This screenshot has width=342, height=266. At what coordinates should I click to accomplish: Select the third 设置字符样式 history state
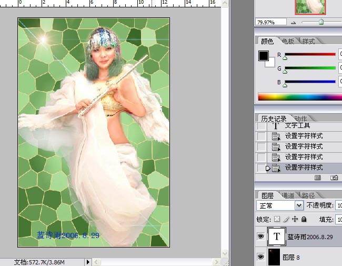[305, 157]
